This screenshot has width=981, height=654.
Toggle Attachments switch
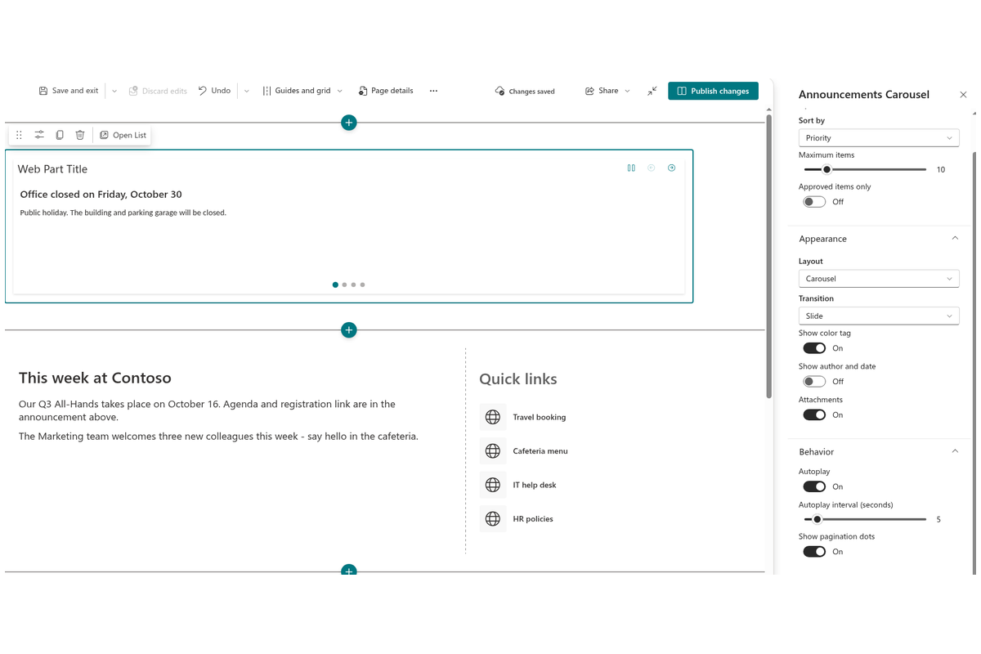814,415
